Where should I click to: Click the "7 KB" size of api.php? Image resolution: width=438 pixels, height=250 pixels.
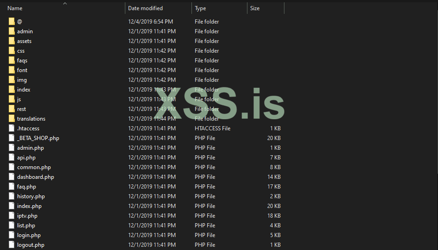275,158
